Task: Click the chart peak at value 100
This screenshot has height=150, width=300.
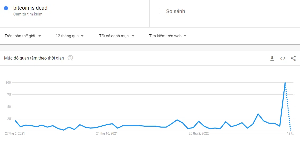Action: click(285, 83)
